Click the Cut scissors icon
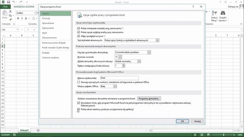The image size is (244, 137). (x=10, y=11)
